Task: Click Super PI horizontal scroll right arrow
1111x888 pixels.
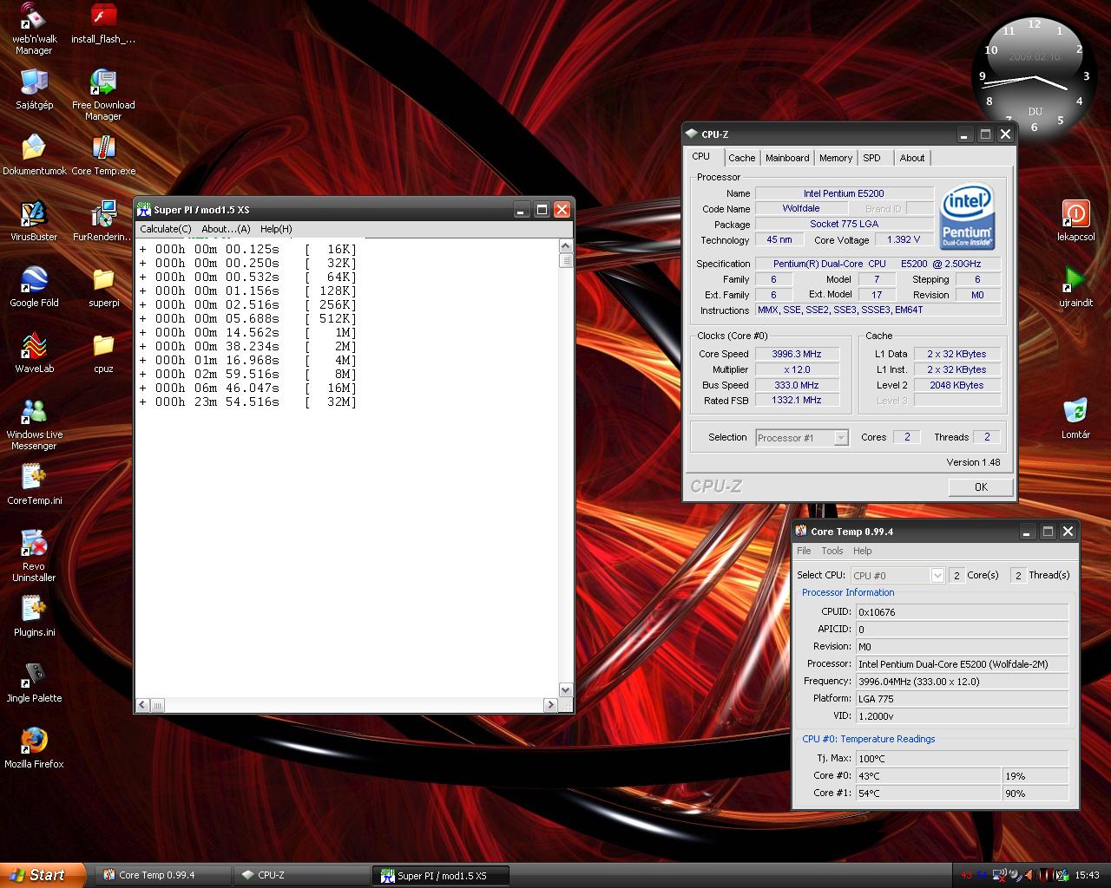Action: 550,706
